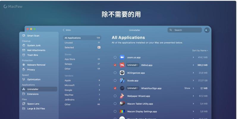
Task: Expand details chevron for Wacom Tablet Utility.app
Action: coord(193,104)
